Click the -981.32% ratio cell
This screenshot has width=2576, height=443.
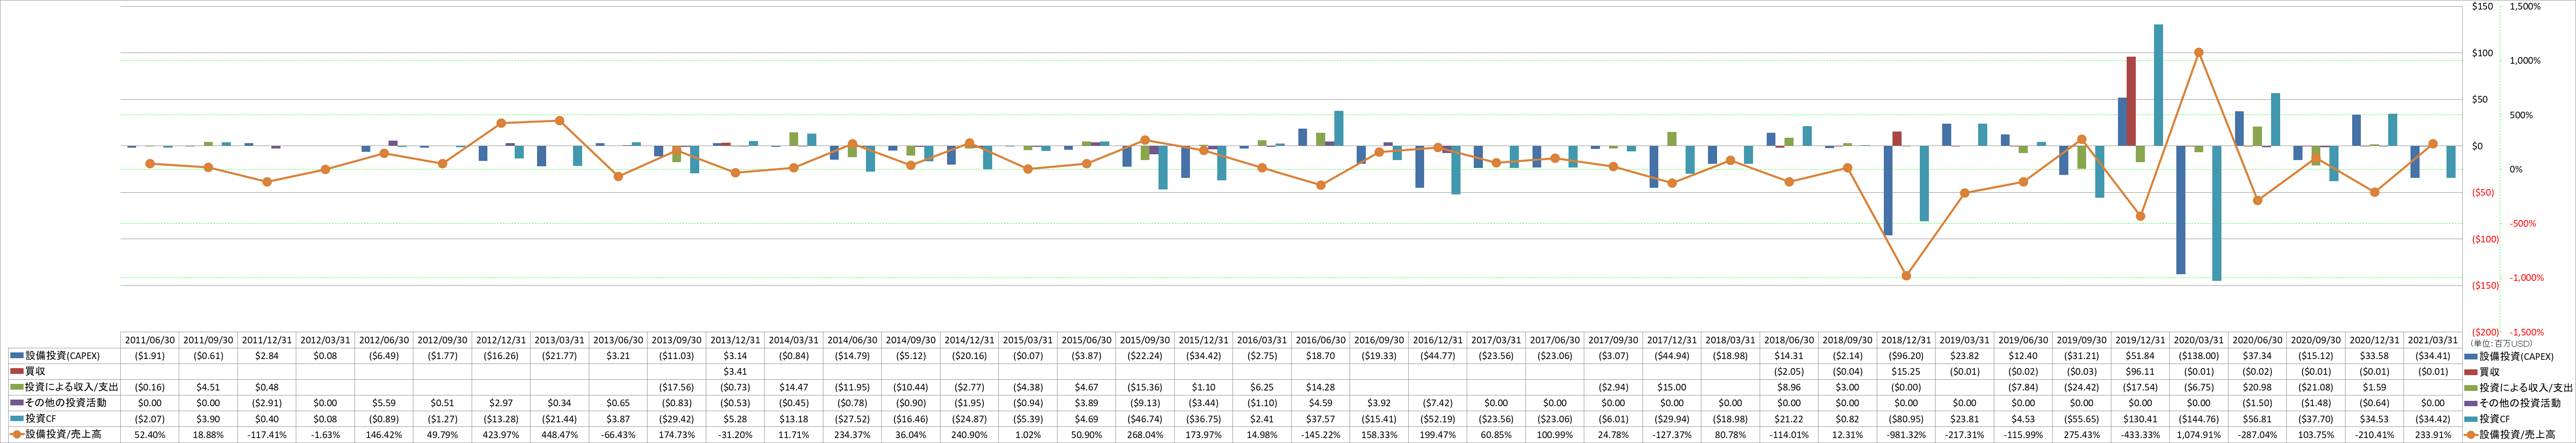pyautogui.click(x=1906, y=435)
